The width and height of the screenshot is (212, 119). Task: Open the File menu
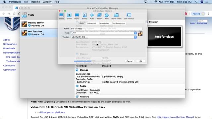(x=26, y=2)
